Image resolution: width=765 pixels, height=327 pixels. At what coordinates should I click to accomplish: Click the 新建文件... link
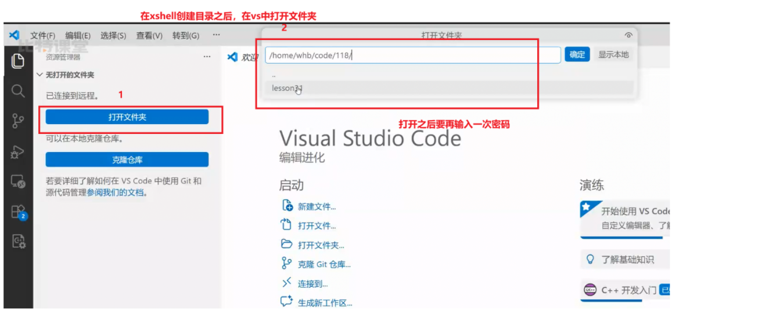(x=317, y=206)
